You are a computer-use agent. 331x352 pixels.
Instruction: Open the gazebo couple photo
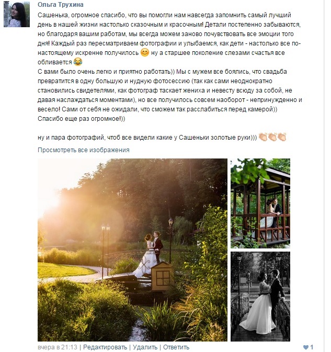click(x=260, y=203)
